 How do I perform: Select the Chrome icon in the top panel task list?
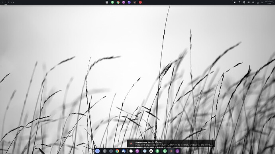[x=118, y=2]
